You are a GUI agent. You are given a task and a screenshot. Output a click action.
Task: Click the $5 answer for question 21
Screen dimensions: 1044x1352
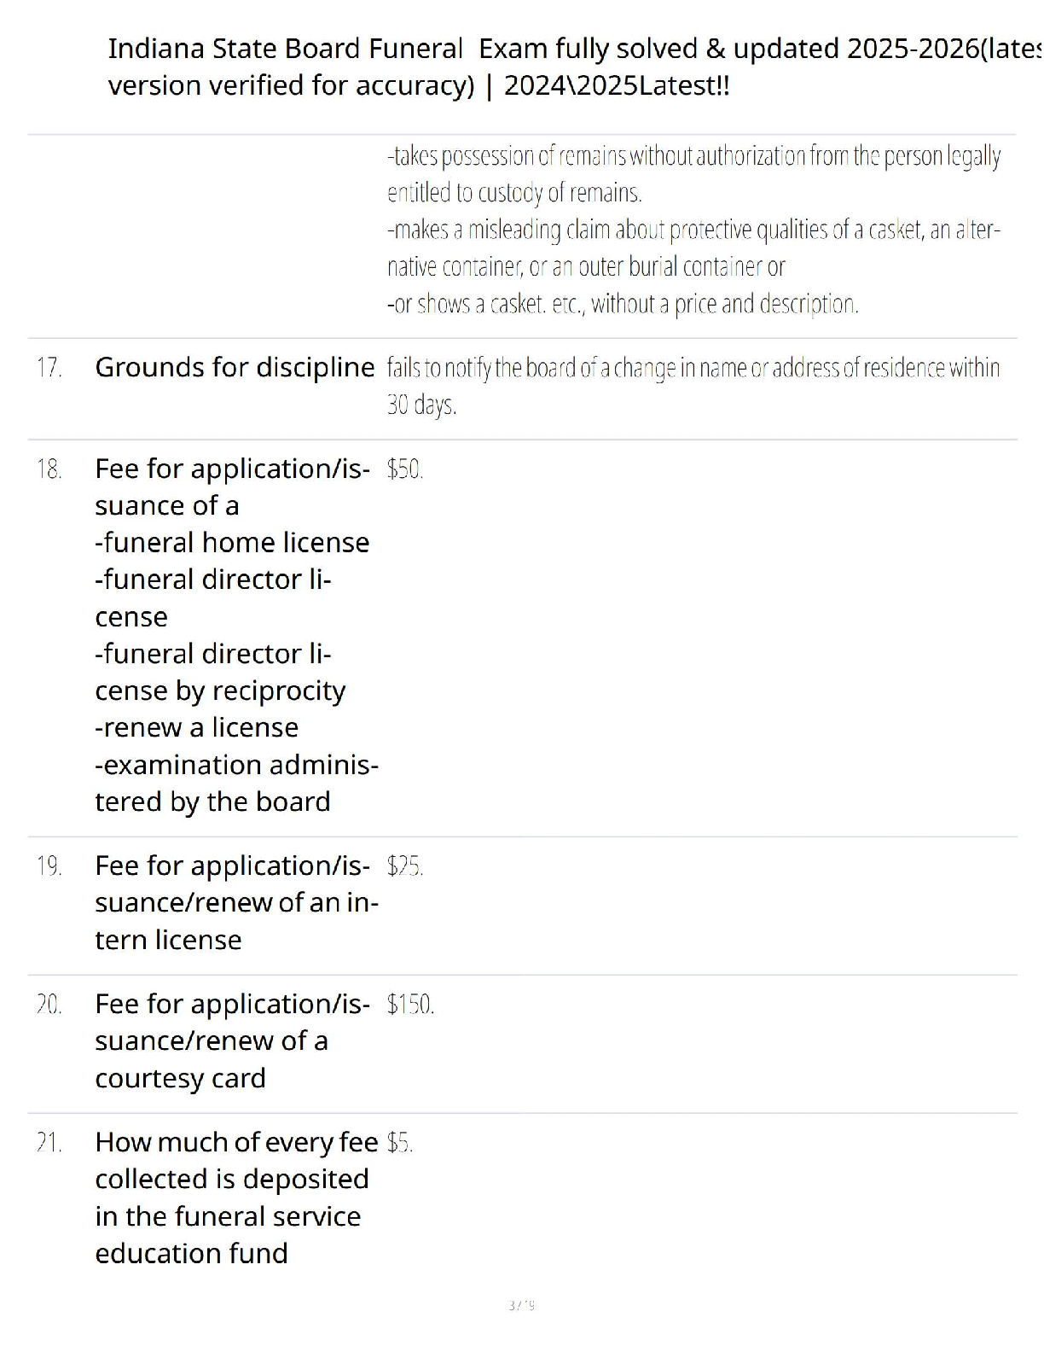(x=399, y=1143)
